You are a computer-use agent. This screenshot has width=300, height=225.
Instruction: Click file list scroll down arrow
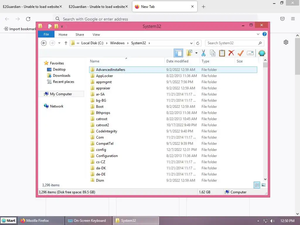click(265, 179)
